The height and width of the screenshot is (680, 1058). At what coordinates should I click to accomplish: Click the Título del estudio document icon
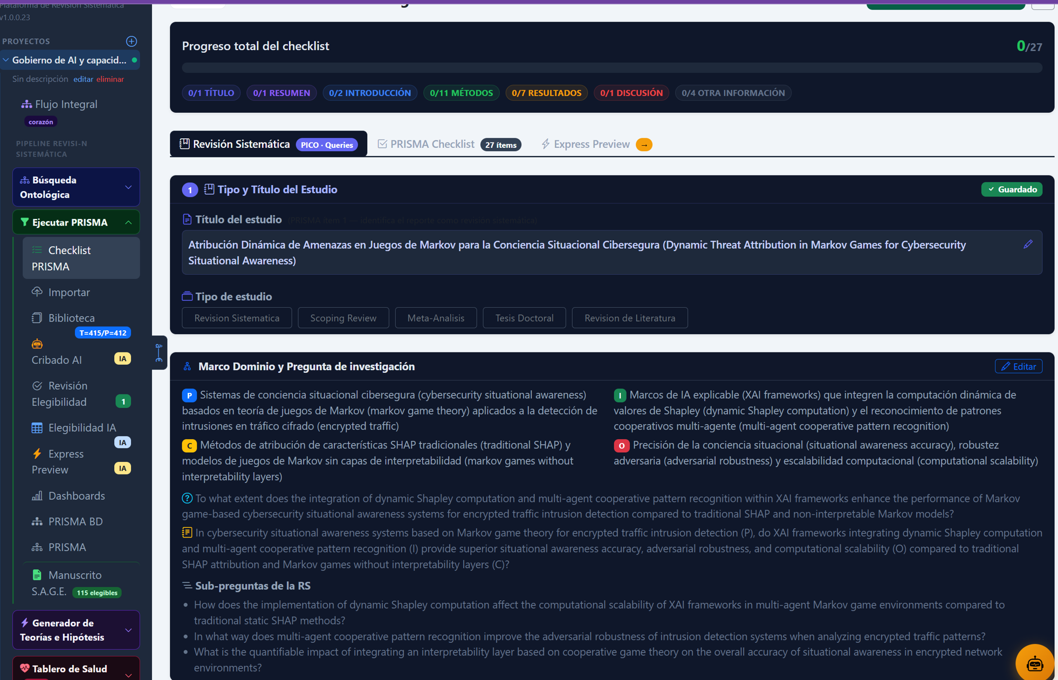tap(187, 219)
